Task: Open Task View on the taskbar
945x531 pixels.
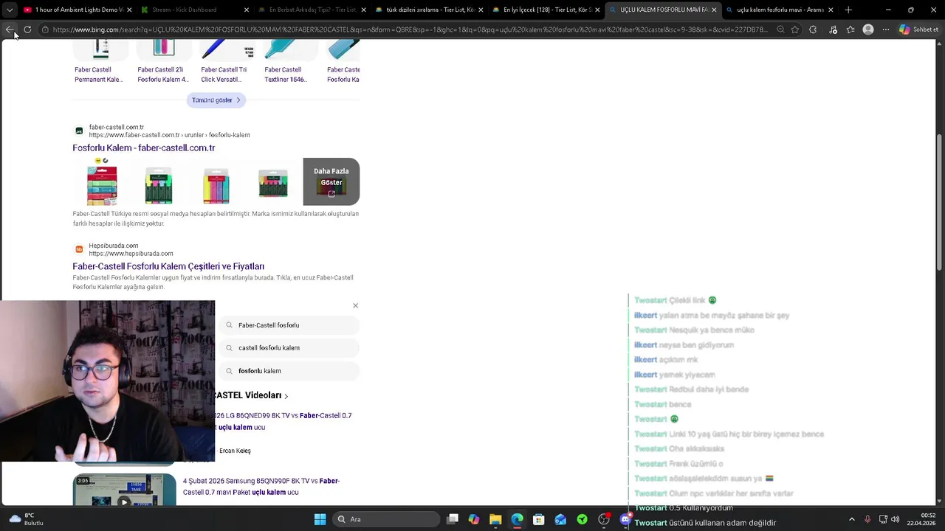Action: tap(453, 519)
